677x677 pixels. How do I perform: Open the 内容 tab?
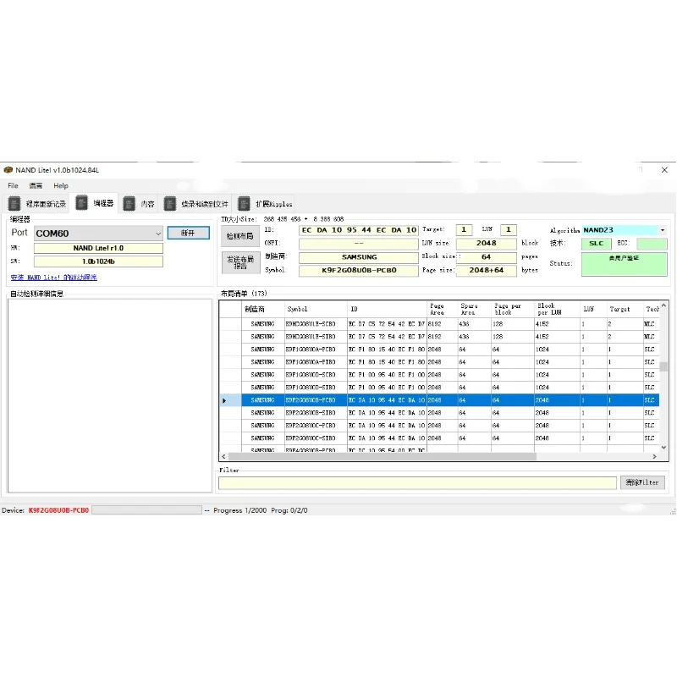click(139, 204)
